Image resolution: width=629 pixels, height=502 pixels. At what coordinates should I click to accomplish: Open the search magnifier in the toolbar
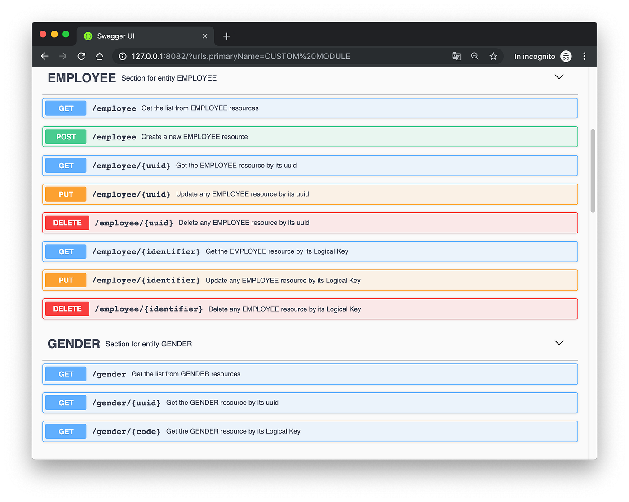475,56
